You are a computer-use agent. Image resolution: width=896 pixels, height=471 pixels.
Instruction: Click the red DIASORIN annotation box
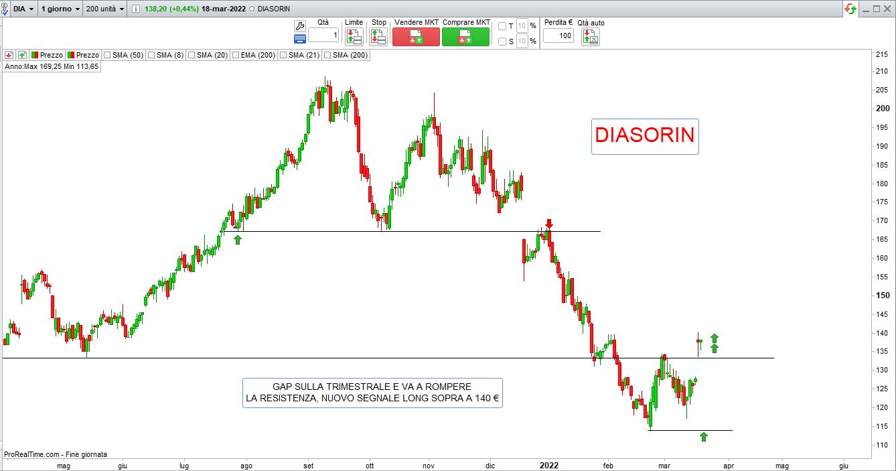coord(645,136)
